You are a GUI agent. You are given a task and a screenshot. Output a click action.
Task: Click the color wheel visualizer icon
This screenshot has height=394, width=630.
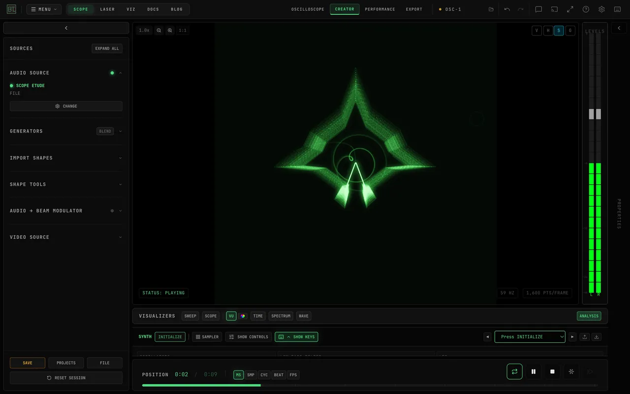(x=243, y=316)
